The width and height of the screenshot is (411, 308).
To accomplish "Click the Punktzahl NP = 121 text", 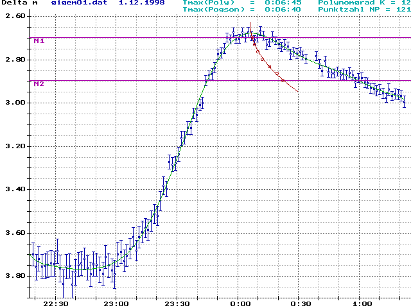I will click(x=363, y=10).
